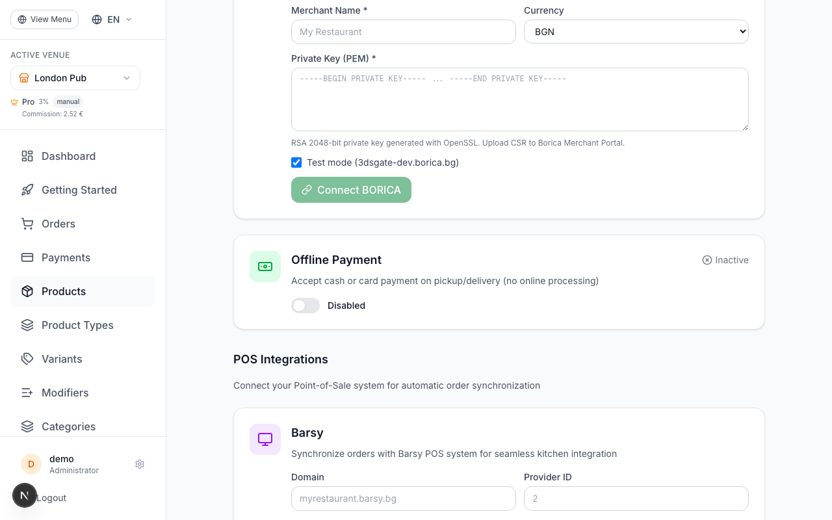
Task: Enable the Offline Payment toggle
Action: [x=305, y=305]
